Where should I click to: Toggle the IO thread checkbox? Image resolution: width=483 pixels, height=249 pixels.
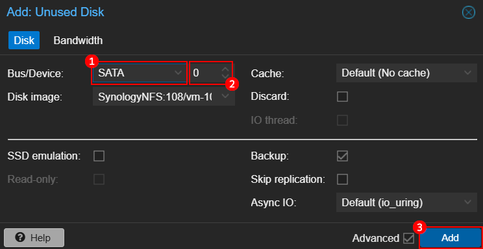point(342,121)
